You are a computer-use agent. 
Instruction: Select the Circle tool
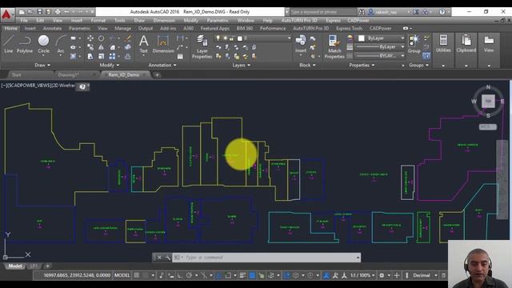pos(43,44)
